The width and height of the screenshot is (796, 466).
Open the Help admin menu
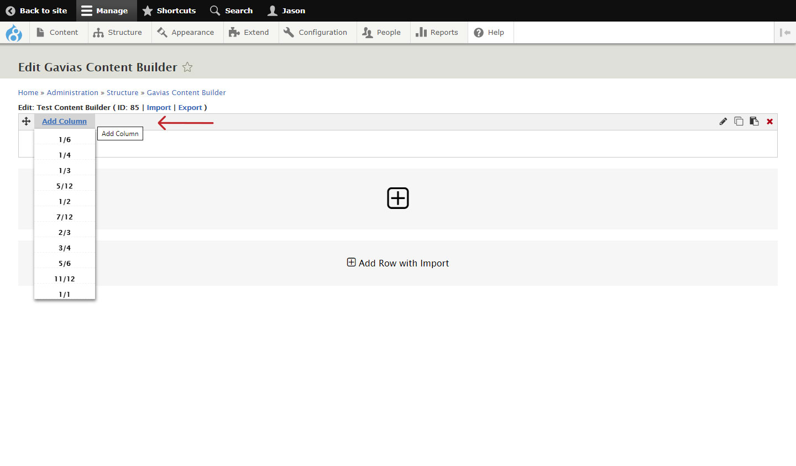point(490,33)
